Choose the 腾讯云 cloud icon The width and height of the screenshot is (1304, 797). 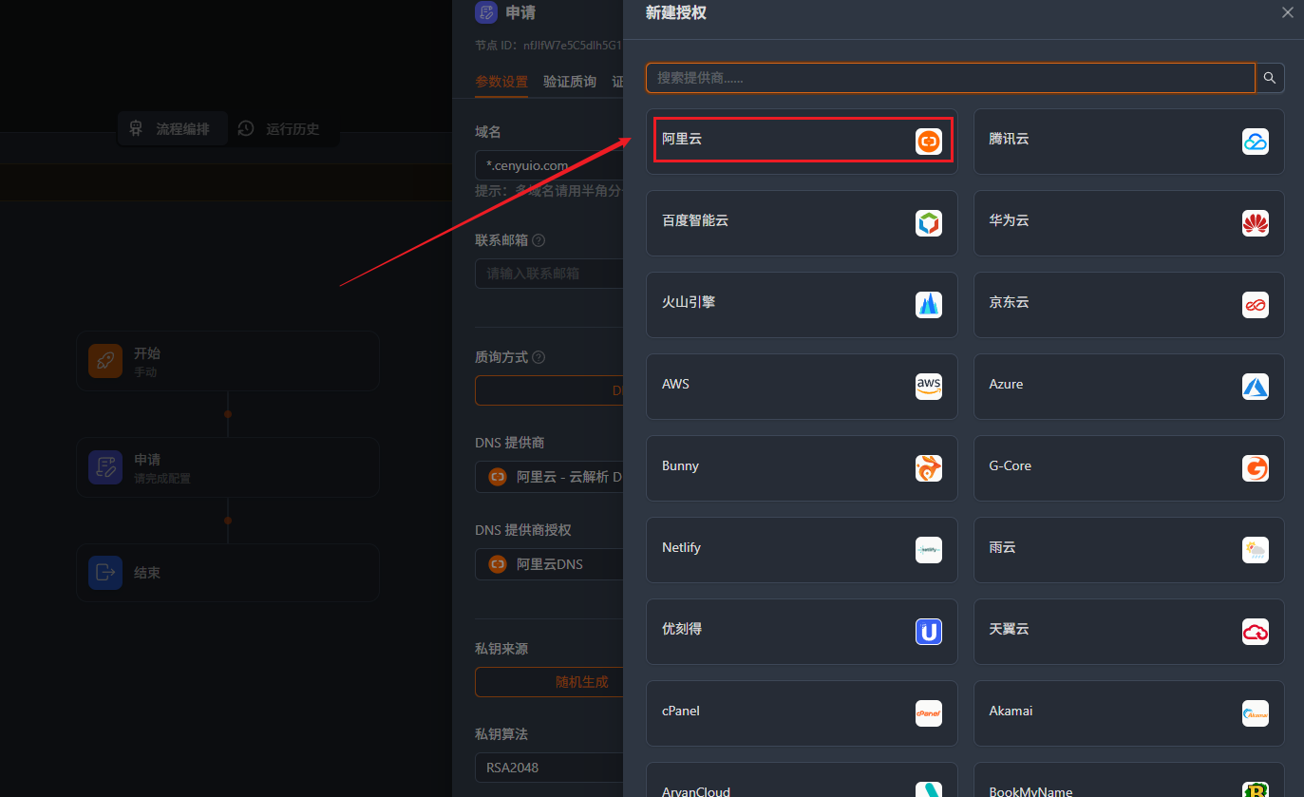click(x=1255, y=142)
